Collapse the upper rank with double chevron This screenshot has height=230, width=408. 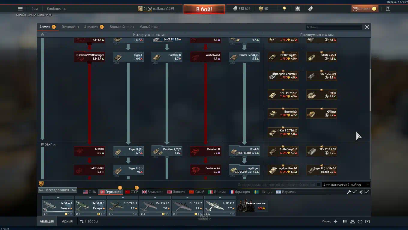coord(42,34)
